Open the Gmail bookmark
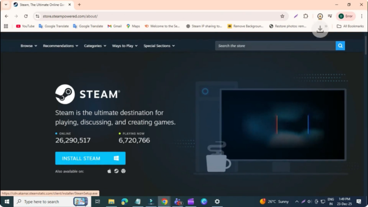The width and height of the screenshot is (368, 207). 115,26
